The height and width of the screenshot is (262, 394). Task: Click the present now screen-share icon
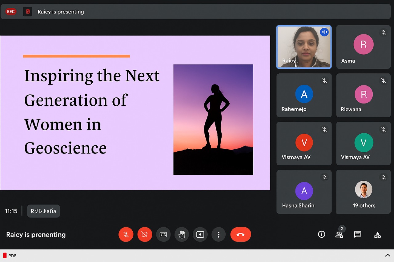coord(200,235)
